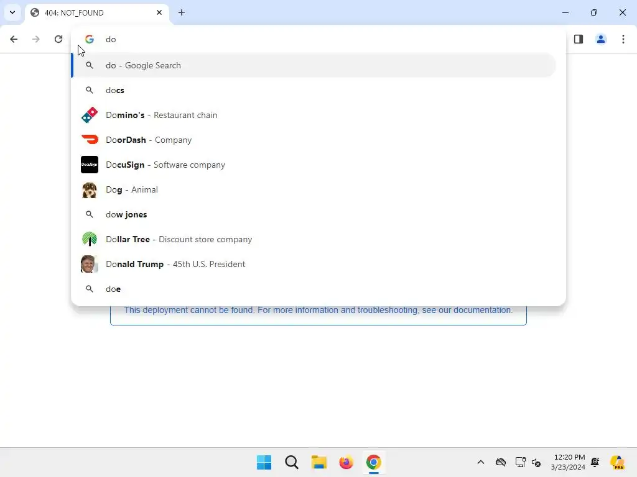
Task: Open Chrome's three-dot menu
Action: (623, 39)
